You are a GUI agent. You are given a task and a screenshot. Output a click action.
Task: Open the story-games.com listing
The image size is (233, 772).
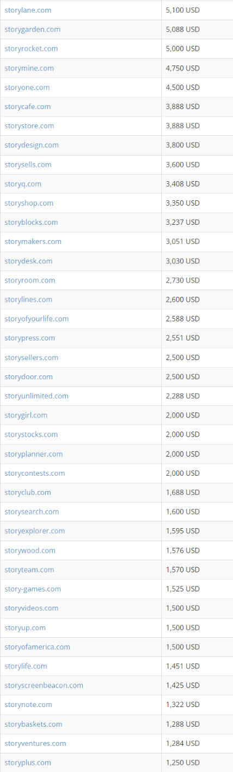point(33,589)
